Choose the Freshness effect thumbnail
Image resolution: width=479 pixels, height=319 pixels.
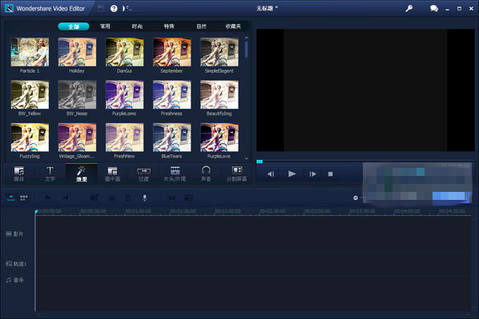click(x=171, y=94)
